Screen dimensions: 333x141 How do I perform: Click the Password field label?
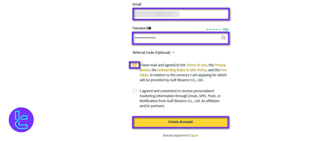click(140, 28)
